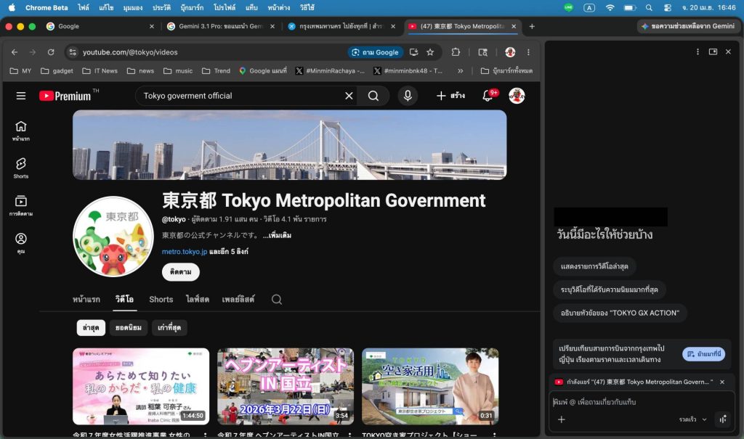This screenshot has height=439, width=744.
Task: Expand hidden bookmarks overflow chevron
Action: point(460,70)
